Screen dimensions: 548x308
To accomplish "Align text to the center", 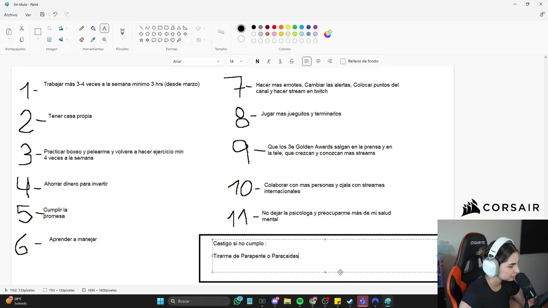I will pos(318,61).
